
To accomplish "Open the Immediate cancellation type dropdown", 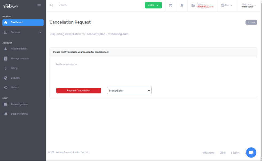I will tap(129, 91).
